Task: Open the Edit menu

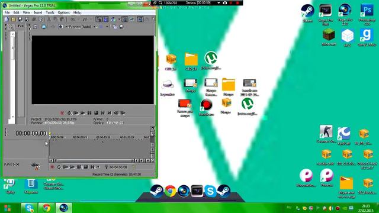Action: pyautogui.click(x=16, y=12)
